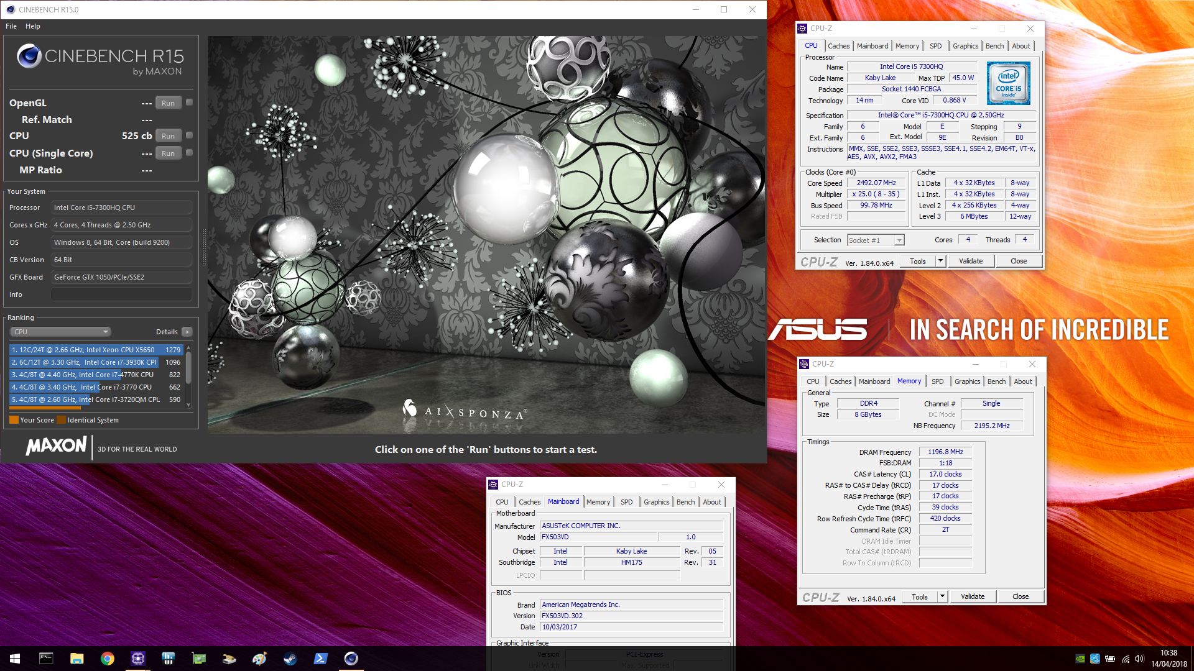This screenshot has width=1194, height=671.
Task: Click the CPU-Z icon in the Mainboard window title bar
Action: 494,485
